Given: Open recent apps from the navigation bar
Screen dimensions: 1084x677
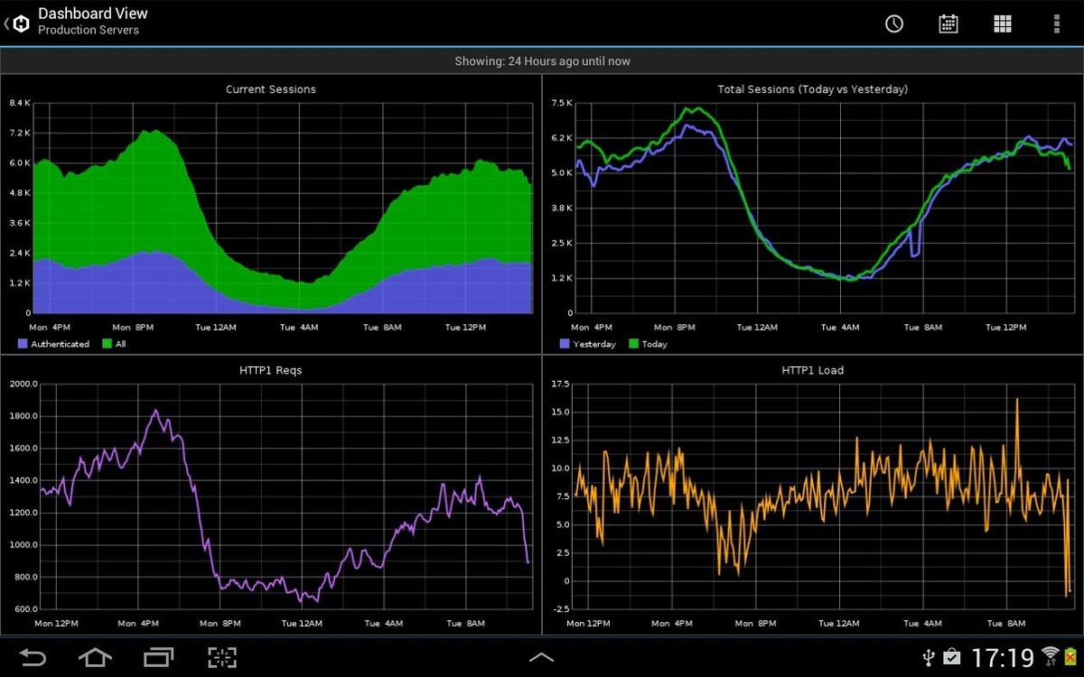Looking at the screenshot, I should [x=158, y=657].
